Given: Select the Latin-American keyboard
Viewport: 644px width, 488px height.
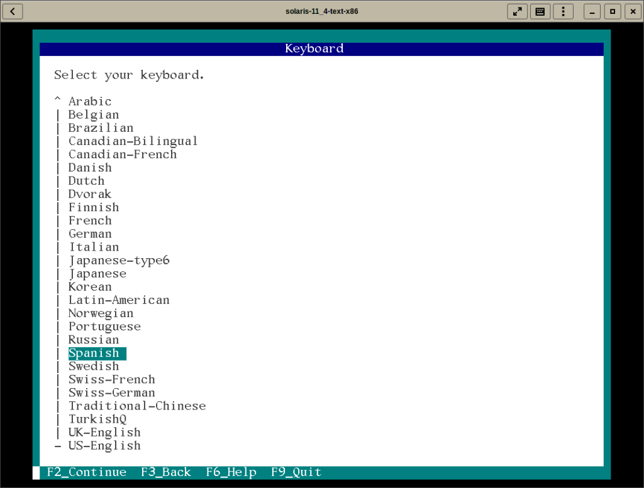Looking at the screenshot, I should click(x=119, y=300).
